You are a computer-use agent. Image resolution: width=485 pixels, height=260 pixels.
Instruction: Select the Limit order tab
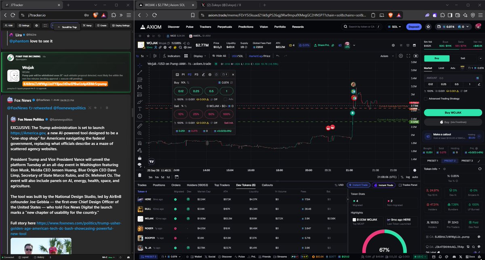pos(441,68)
